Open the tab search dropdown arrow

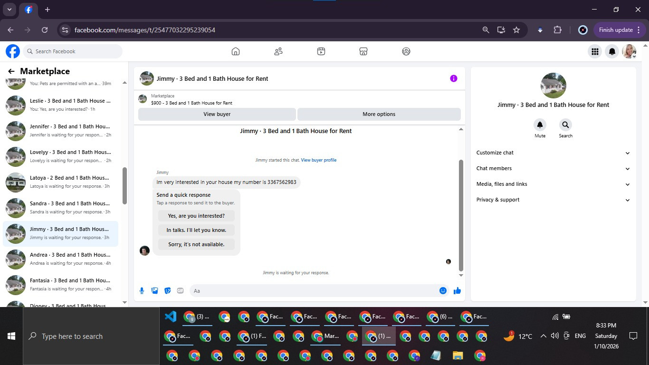tap(9, 10)
